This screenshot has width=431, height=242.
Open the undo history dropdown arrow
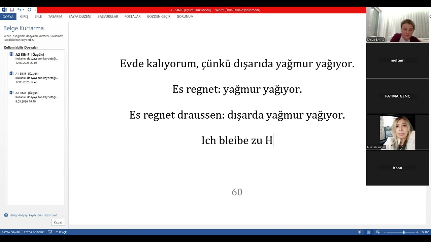point(23,10)
